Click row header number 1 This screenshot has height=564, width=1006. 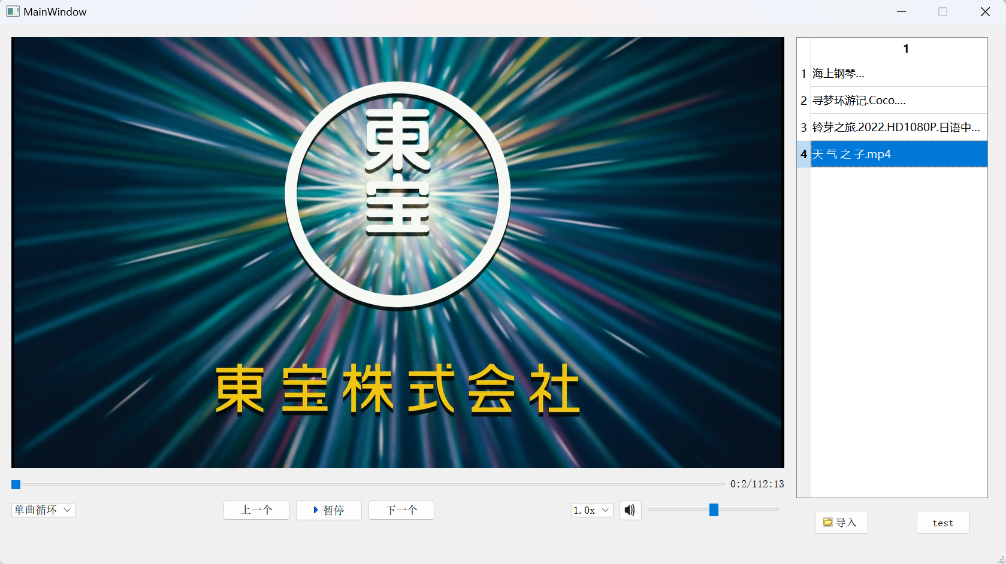point(803,74)
